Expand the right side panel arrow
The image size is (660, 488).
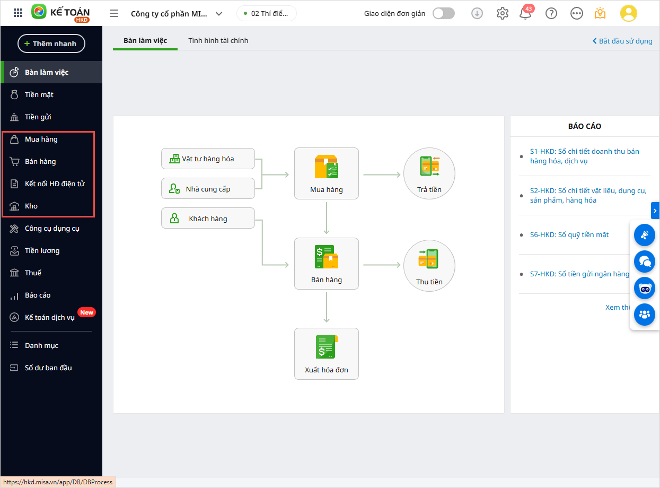(655, 211)
